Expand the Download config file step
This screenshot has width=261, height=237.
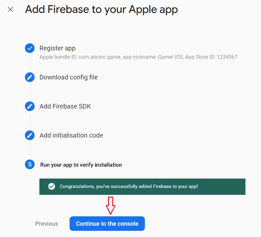coord(69,77)
